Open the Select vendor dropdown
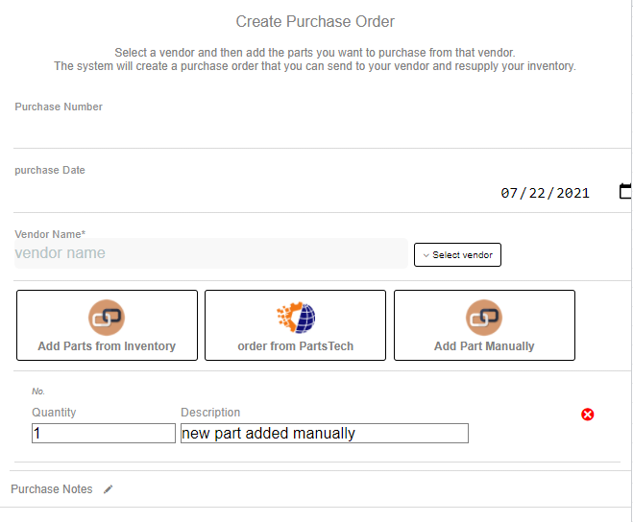633x522 pixels. pos(457,255)
